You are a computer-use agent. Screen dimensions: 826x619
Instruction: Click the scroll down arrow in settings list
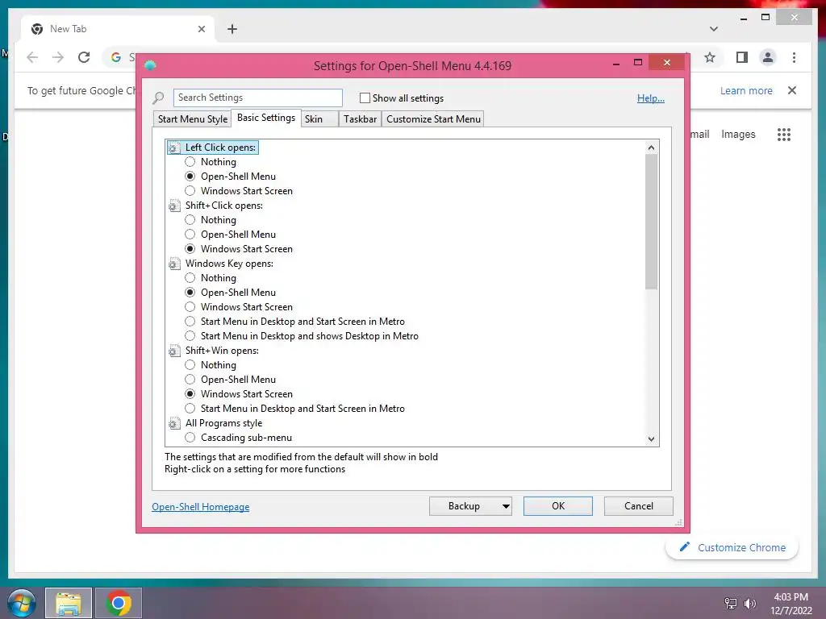[x=652, y=439]
